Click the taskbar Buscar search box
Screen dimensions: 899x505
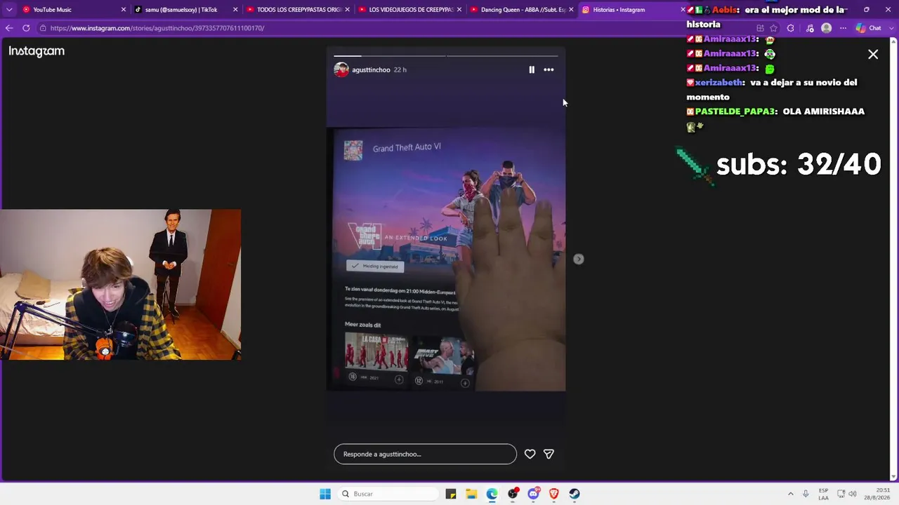(388, 494)
